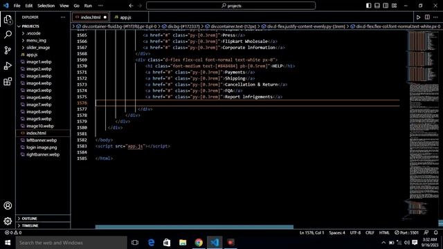Click UTF-8 encoding status item

point(355,232)
